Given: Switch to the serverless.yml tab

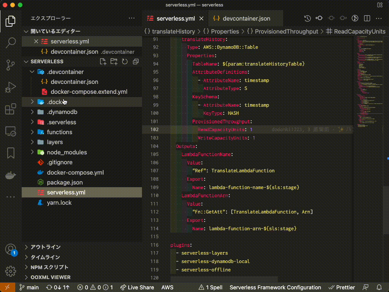Looking at the screenshot, I should coord(175,18).
